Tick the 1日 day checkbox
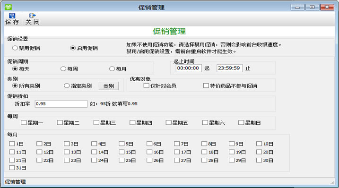Image resolution: width=339 pixels, height=188 pixels. tap(12, 144)
